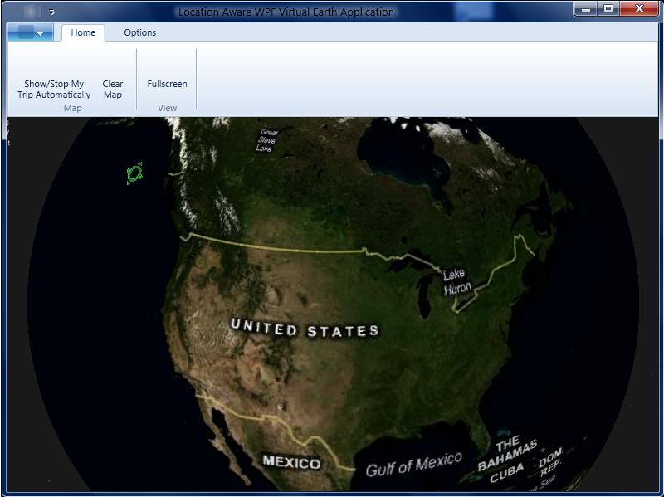The width and height of the screenshot is (664, 497).
Task: Switch to the Options ribbon tab
Action: (139, 32)
